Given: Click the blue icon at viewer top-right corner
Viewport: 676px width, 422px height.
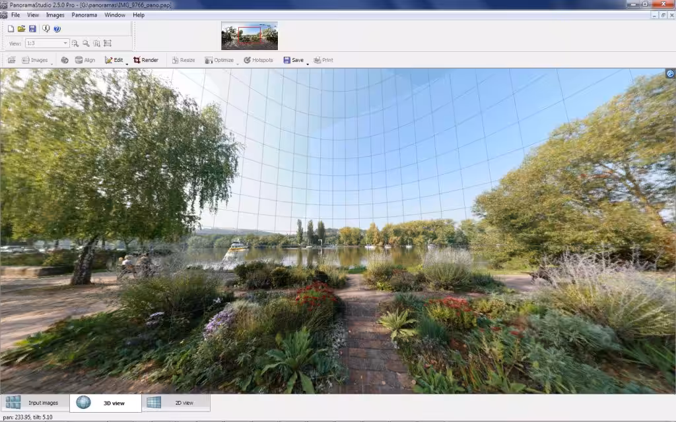Looking at the screenshot, I should click(670, 74).
